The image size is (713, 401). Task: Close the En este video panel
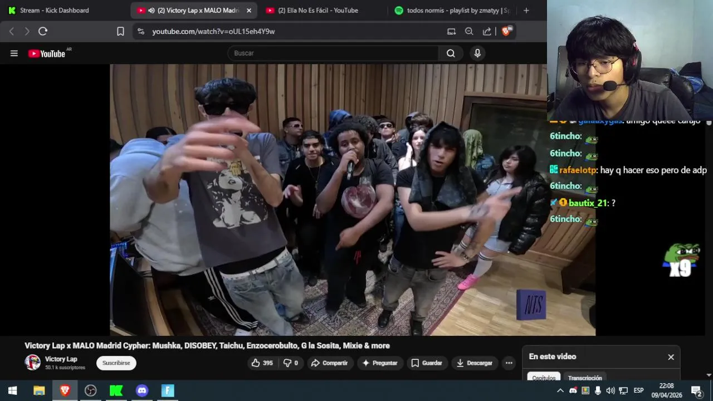(x=671, y=357)
